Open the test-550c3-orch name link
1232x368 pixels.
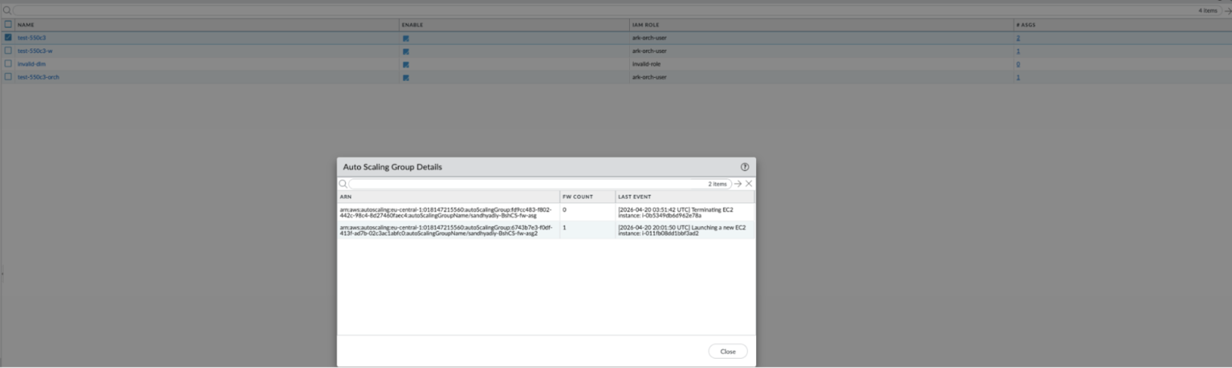[x=38, y=77]
